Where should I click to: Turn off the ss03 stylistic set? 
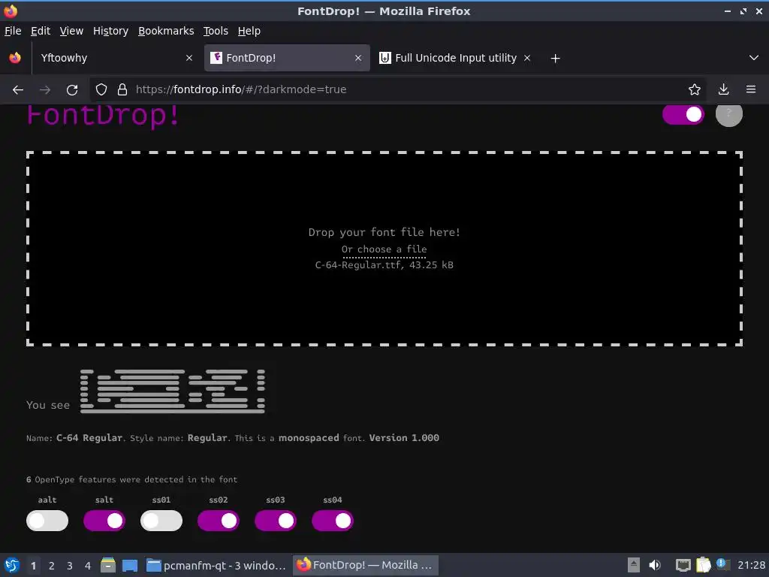coord(275,521)
